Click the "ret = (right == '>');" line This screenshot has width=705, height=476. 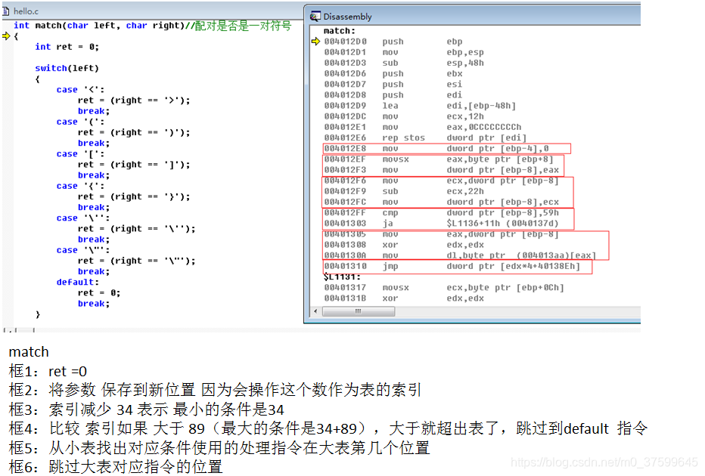pos(134,100)
